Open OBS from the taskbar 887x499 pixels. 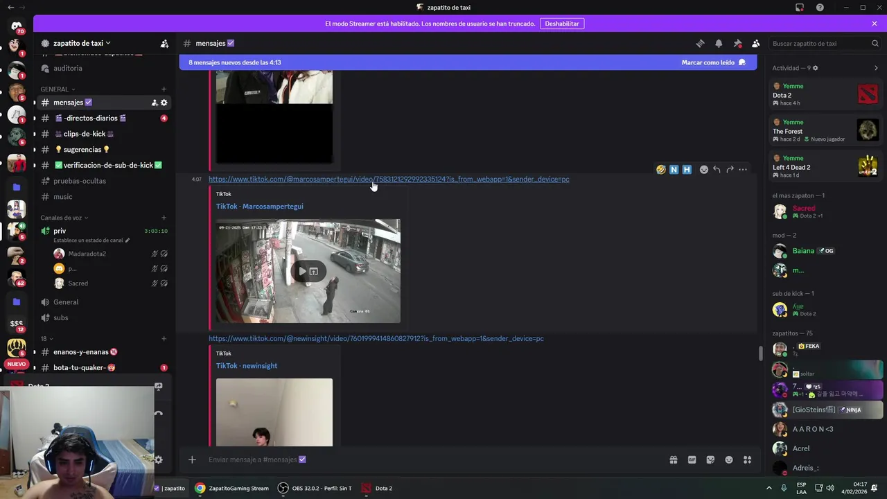click(x=315, y=488)
